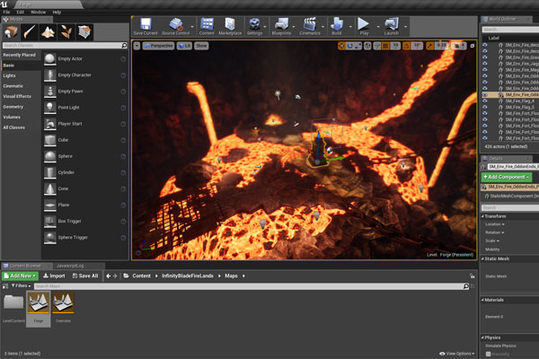Toggle rotation snapping in the viewport
This screenshot has height=359, width=539.
406,46
